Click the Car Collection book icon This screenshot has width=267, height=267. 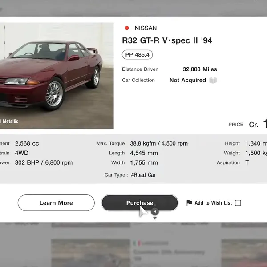point(213,80)
